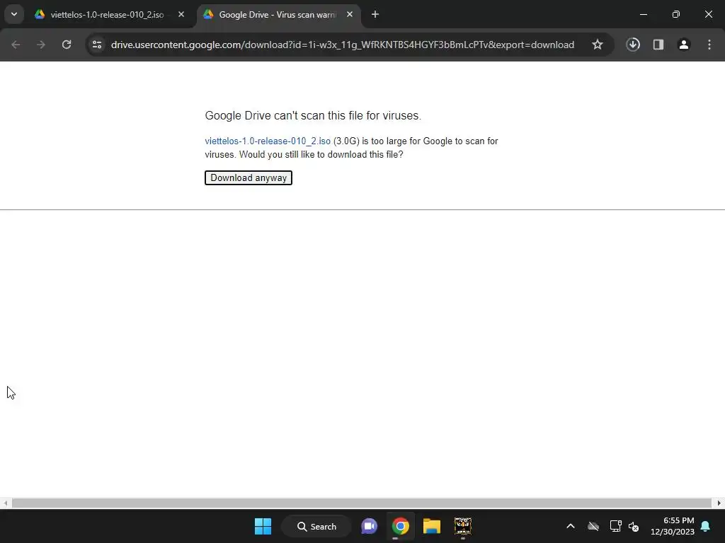This screenshot has width=725, height=543.
Task: Click the Download anyway button
Action: tap(249, 177)
